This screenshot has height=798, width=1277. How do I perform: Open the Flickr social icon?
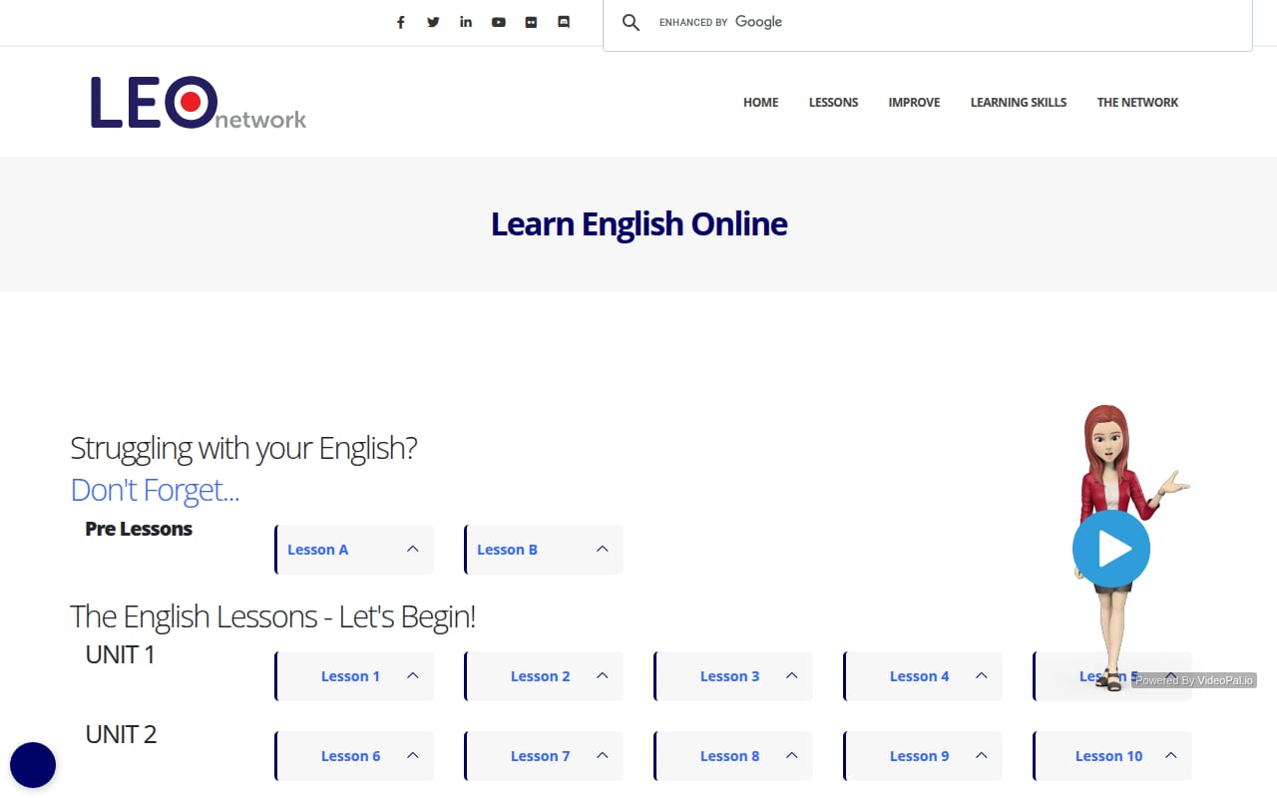pos(531,22)
